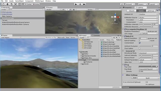Switch to the Inspector tab
161x91 pixels.
pos(127,8)
